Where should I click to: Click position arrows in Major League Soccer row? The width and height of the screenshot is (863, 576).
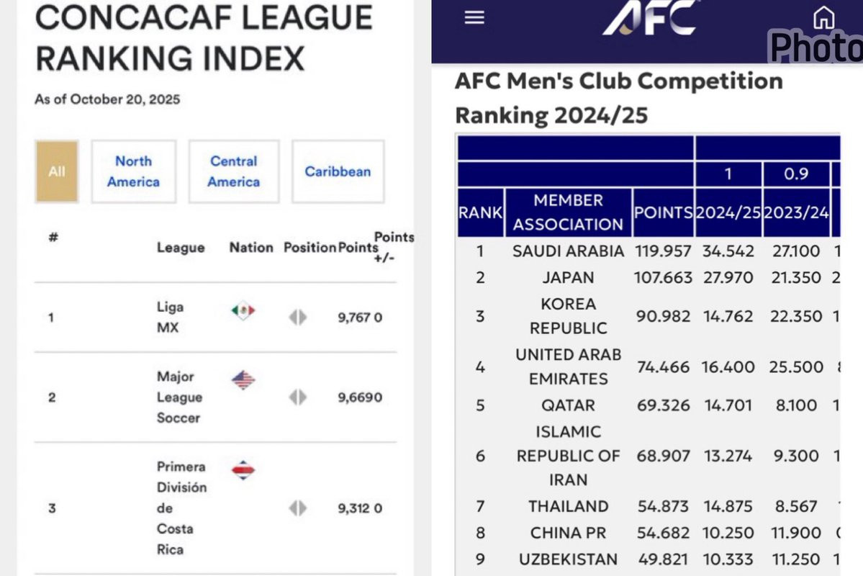coord(298,397)
